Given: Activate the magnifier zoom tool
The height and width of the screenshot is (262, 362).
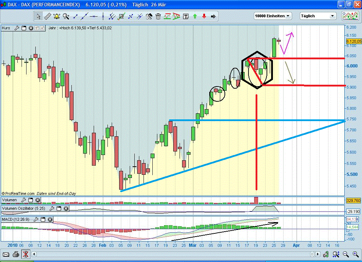Looking at the screenshot, I should point(66,16).
